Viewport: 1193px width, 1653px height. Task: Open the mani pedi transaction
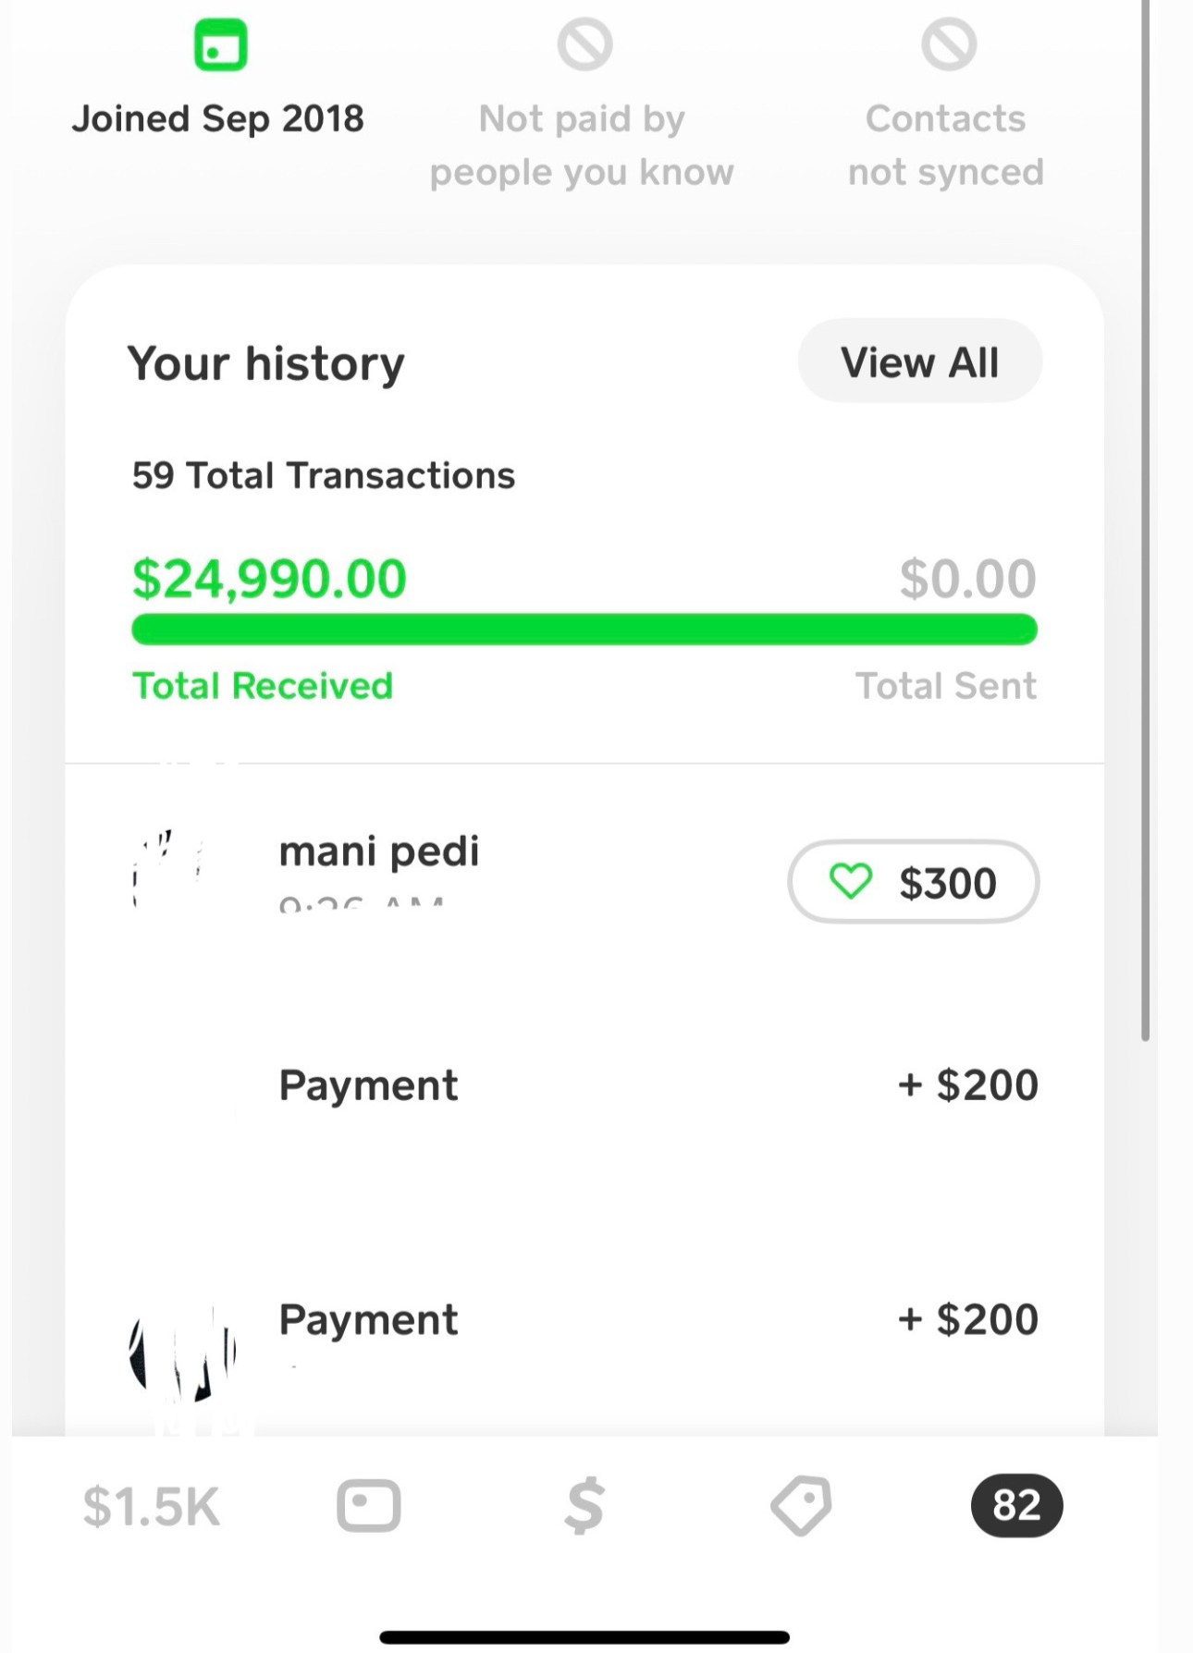pyautogui.click(x=379, y=852)
